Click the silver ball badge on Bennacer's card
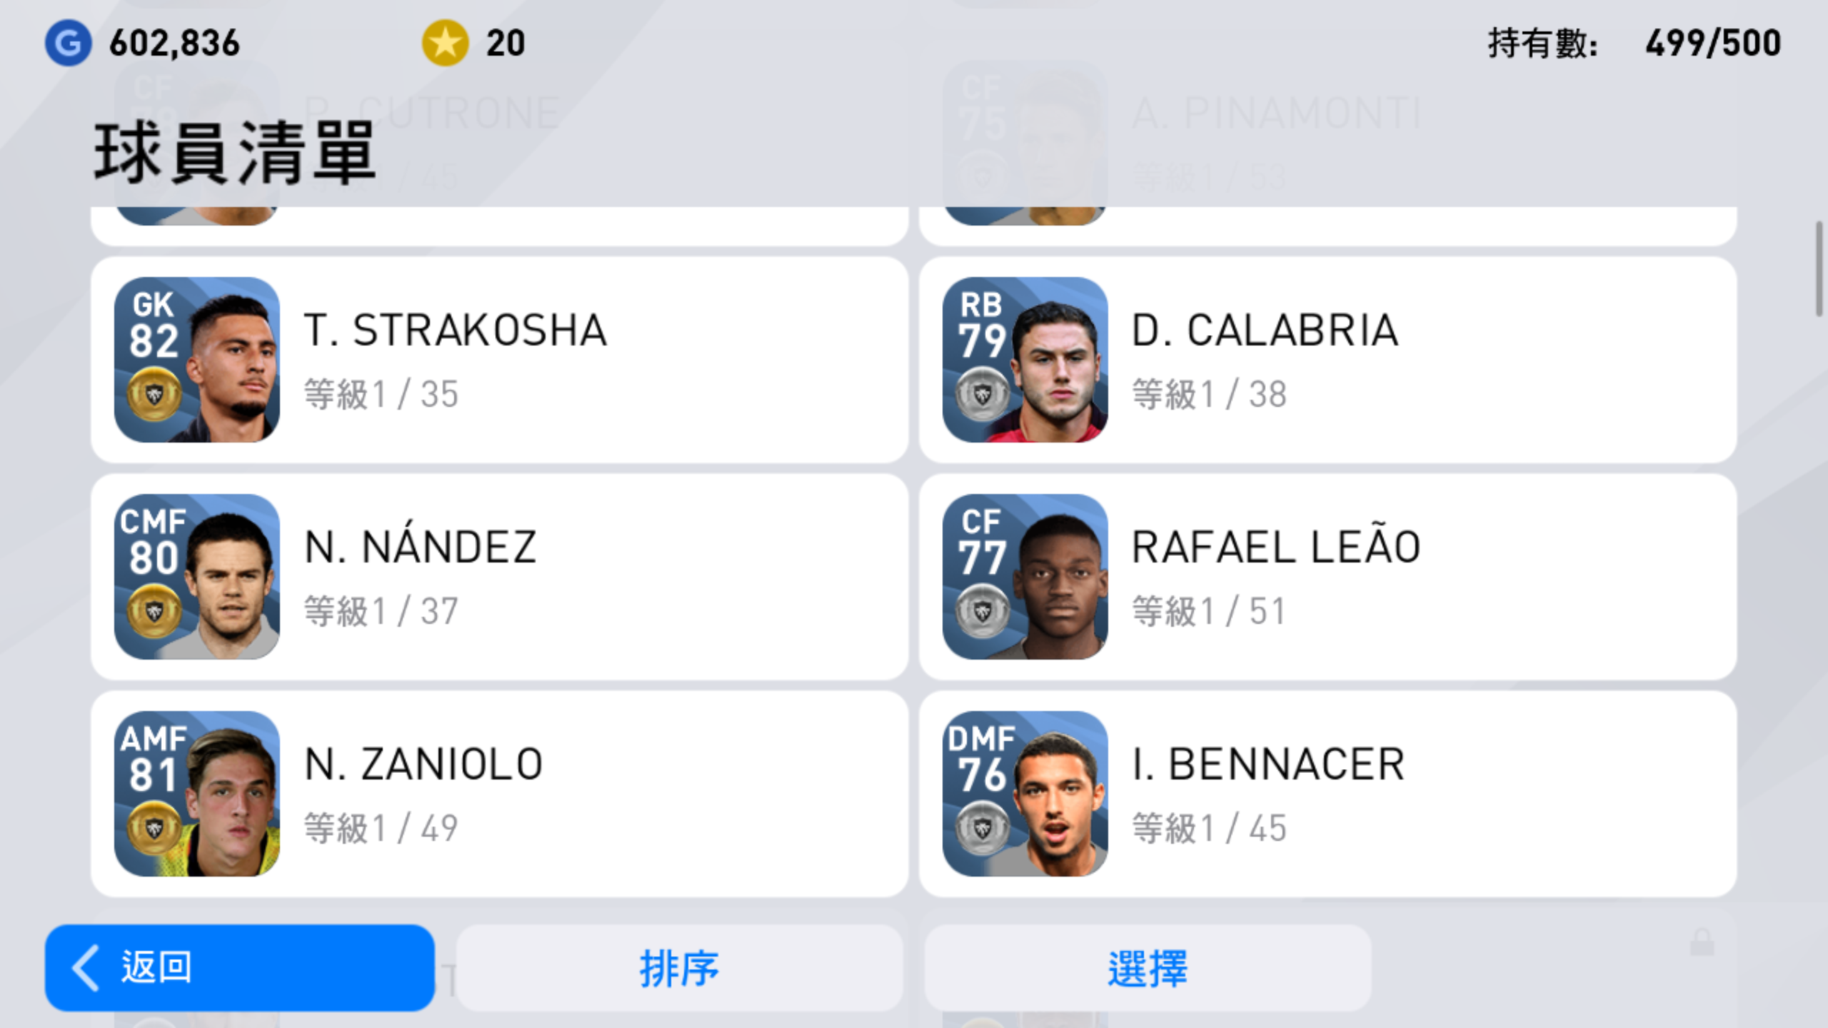The height and width of the screenshot is (1028, 1828). point(983,828)
